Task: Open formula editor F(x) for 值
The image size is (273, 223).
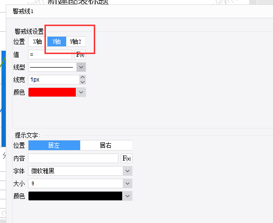Action: [80, 55]
